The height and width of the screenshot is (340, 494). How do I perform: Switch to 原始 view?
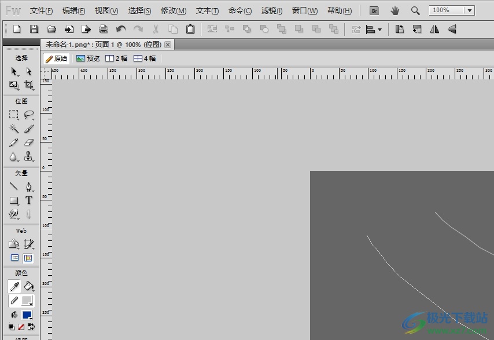(56, 59)
